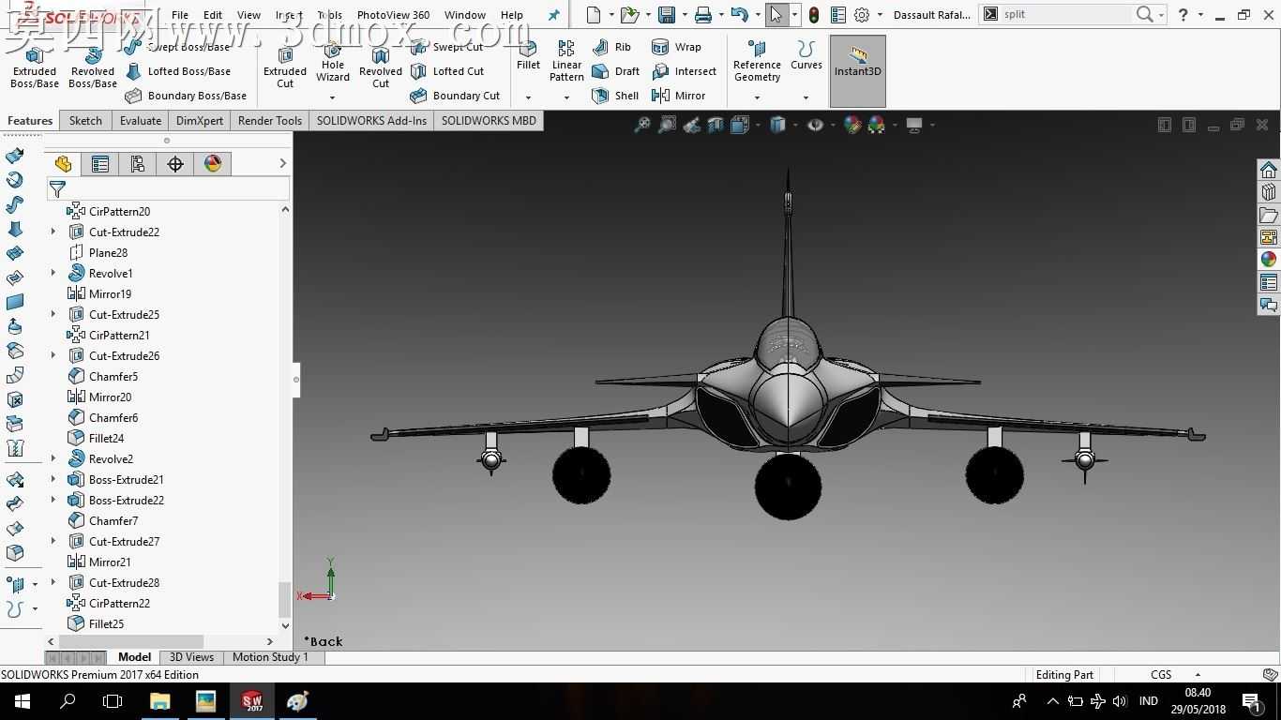Open the Appearances task pane tab
Image resolution: width=1281 pixels, height=720 pixels.
point(1269,260)
